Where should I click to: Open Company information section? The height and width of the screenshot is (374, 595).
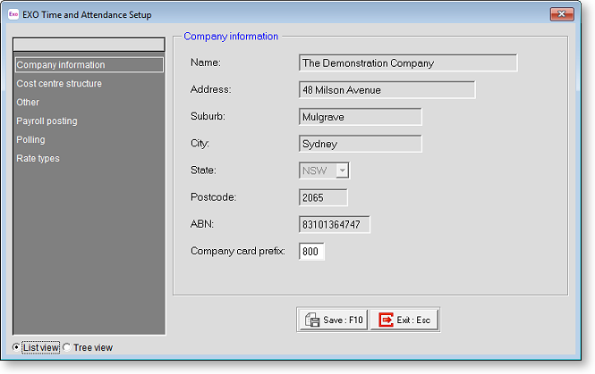click(x=61, y=65)
